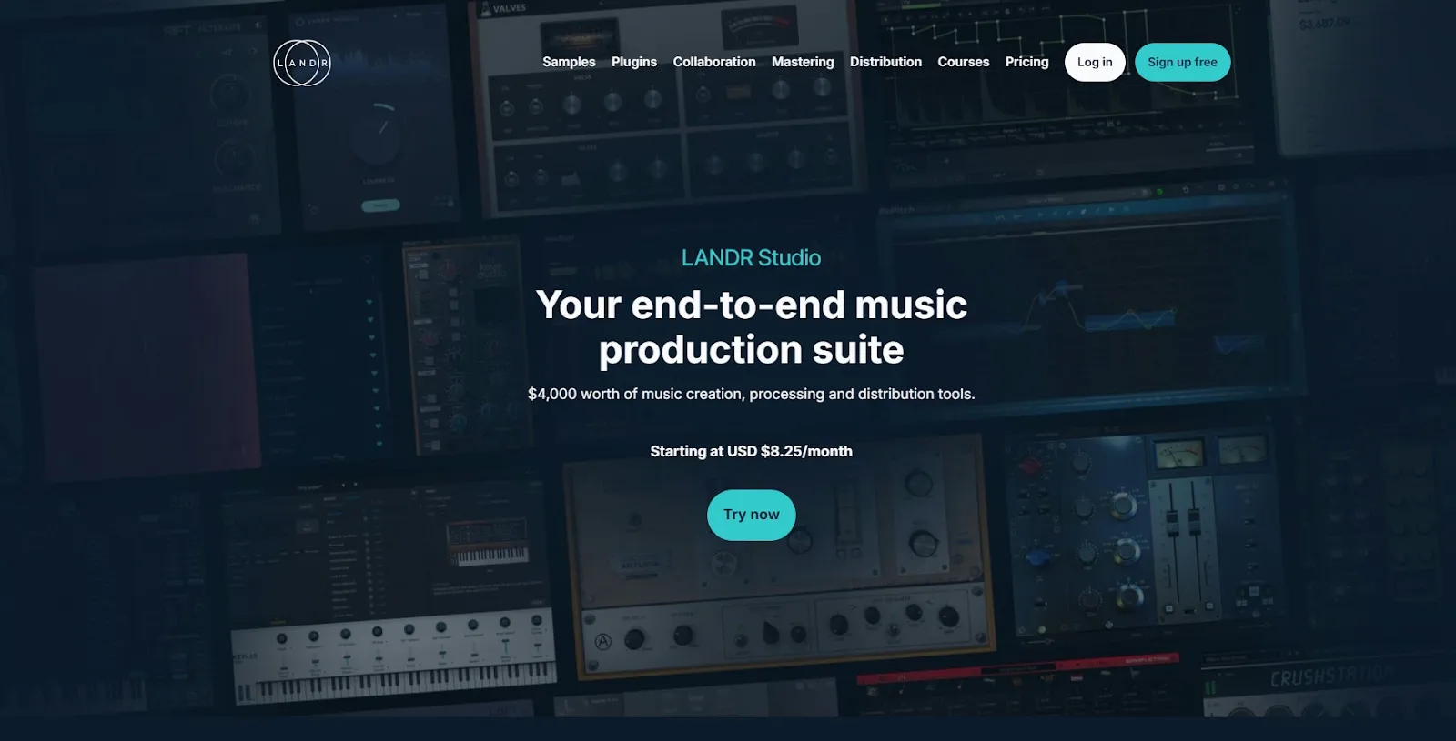The height and width of the screenshot is (741, 1456).
Task: Click the Sign up free button
Action: (1182, 62)
